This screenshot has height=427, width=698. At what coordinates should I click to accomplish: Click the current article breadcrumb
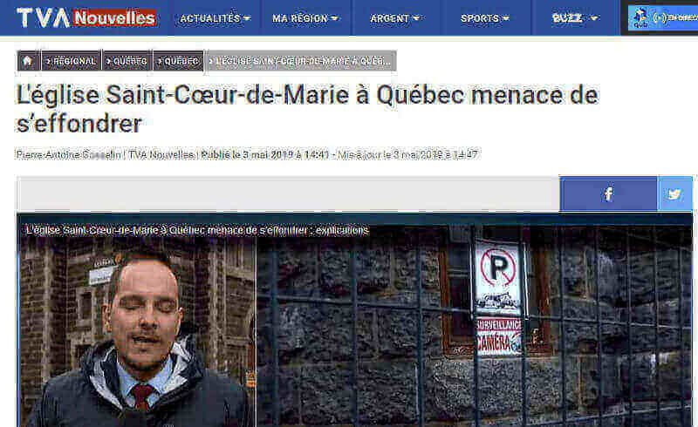click(x=301, y=61)
